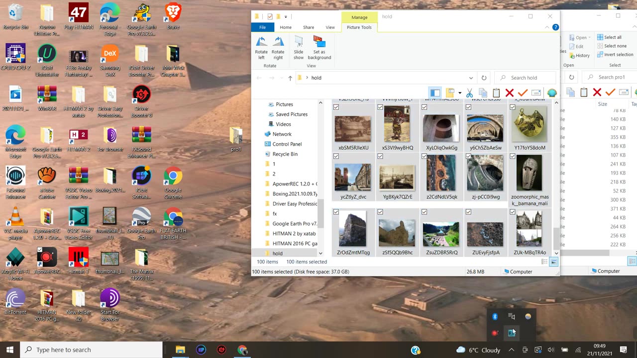This screenshot has height=358, width=637.
Task: Uncheck the xbSM5RJleXU image checkbox
Action: pyautogui.click(x=336, y=107)
